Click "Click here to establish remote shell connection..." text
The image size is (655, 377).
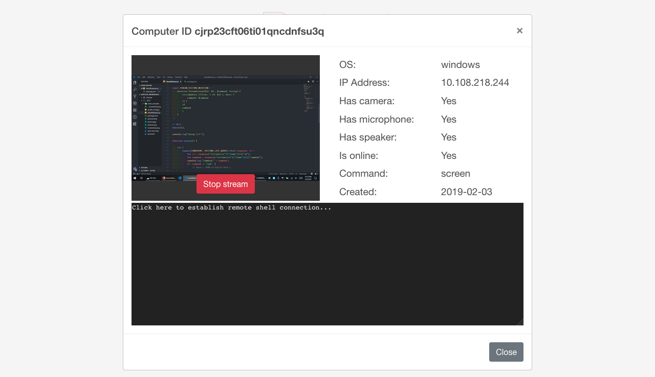(232, 207)
